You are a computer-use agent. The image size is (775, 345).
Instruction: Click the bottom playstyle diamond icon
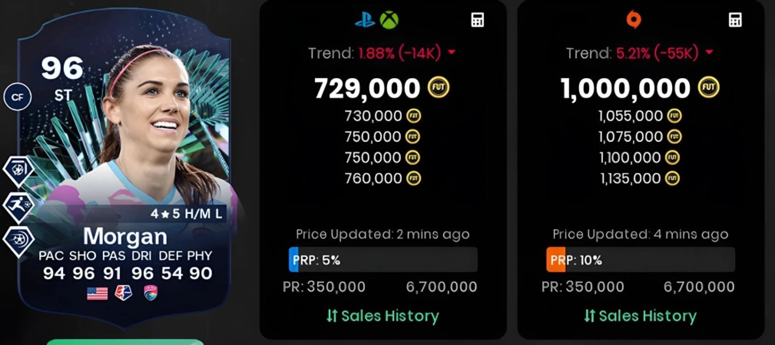click(18, 241)
